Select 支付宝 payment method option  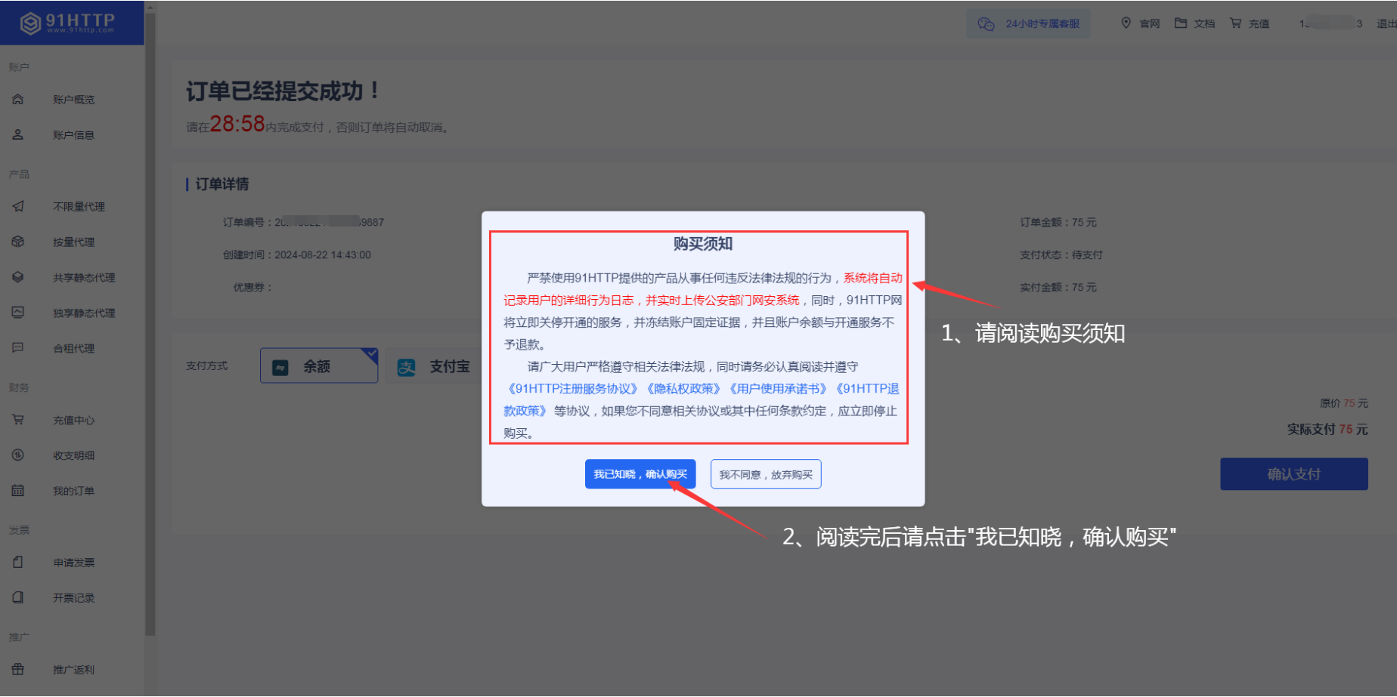434,366
